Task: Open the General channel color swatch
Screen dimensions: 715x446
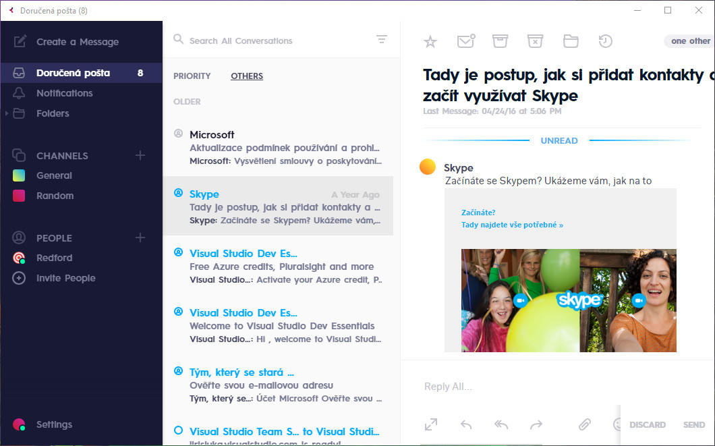Action: [19, 175]
